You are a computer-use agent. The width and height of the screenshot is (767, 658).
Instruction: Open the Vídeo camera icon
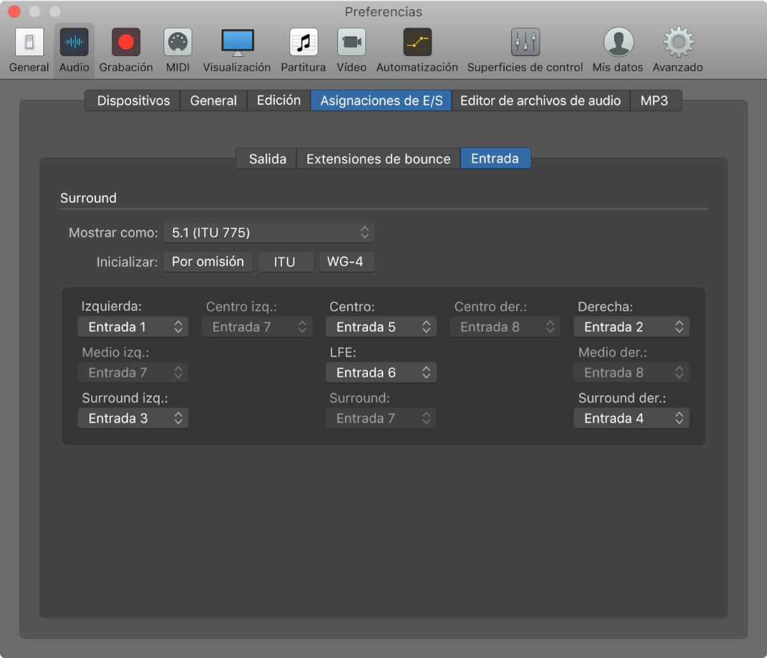(351, 43)
